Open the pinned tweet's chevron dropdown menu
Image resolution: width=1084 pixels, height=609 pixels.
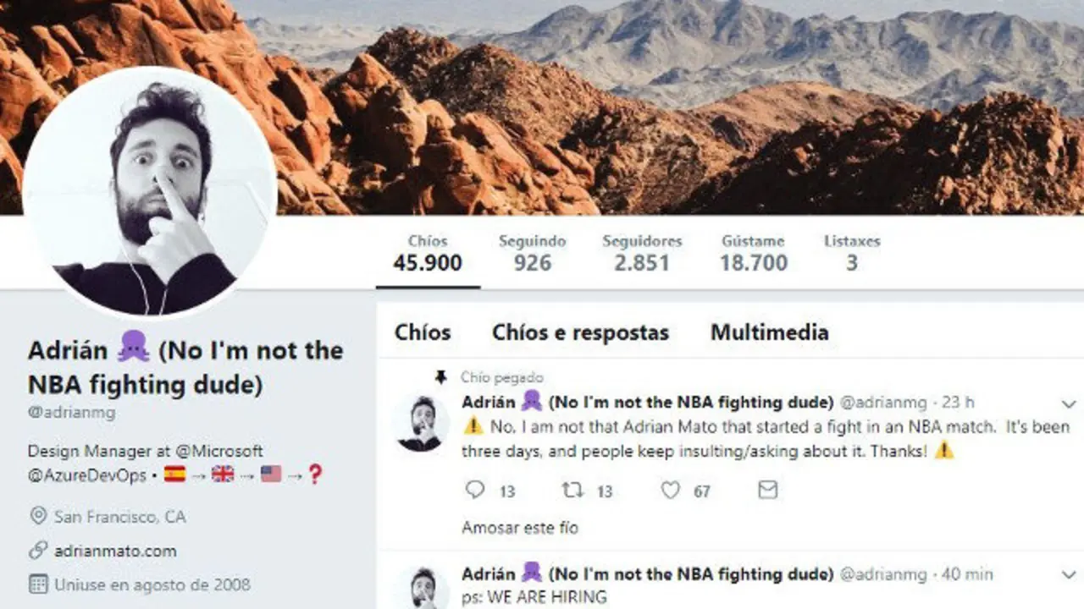click(1067, 403)
